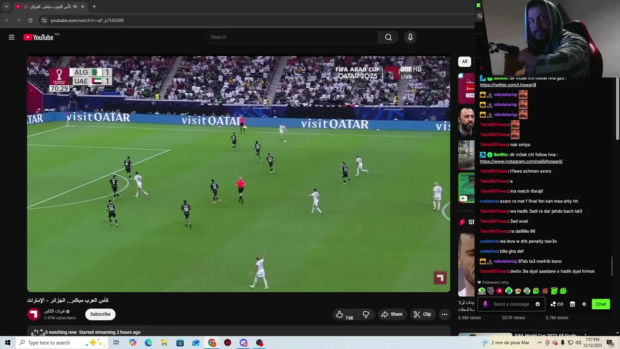The width and height of the screenshot is (620, 349).
Task: Go to the YouTube home logo
Action: (x=38, y=37)
